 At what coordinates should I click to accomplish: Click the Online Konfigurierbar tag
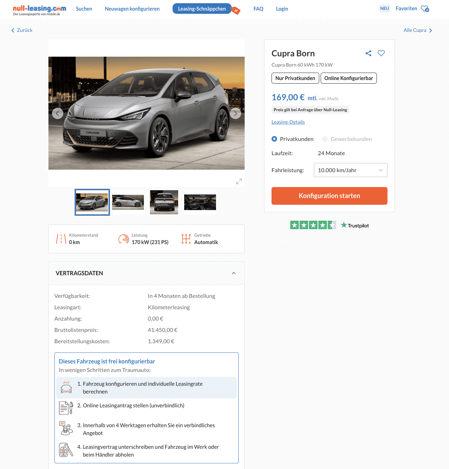[x=349, y=78]
